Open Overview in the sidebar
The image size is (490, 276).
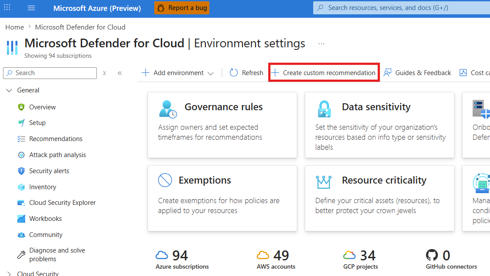[x=42, y=107]
